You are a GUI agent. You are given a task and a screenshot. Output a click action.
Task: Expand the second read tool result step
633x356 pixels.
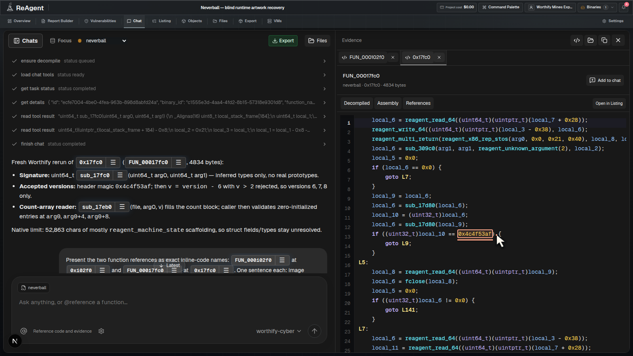169,130
